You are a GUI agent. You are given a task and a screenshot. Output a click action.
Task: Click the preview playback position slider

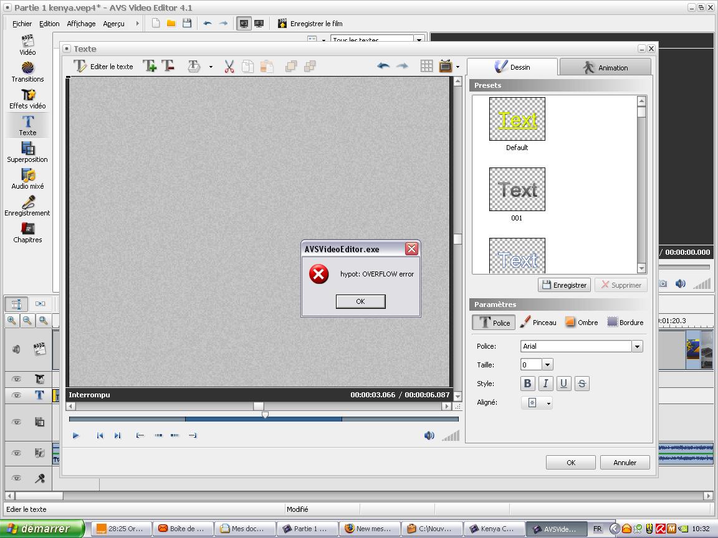265,415
